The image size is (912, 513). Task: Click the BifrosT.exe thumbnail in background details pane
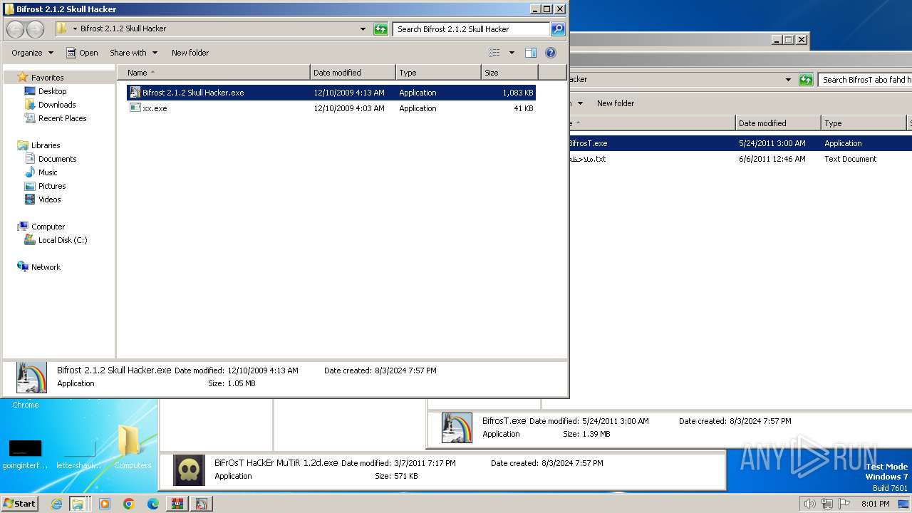tap(457, 428)
